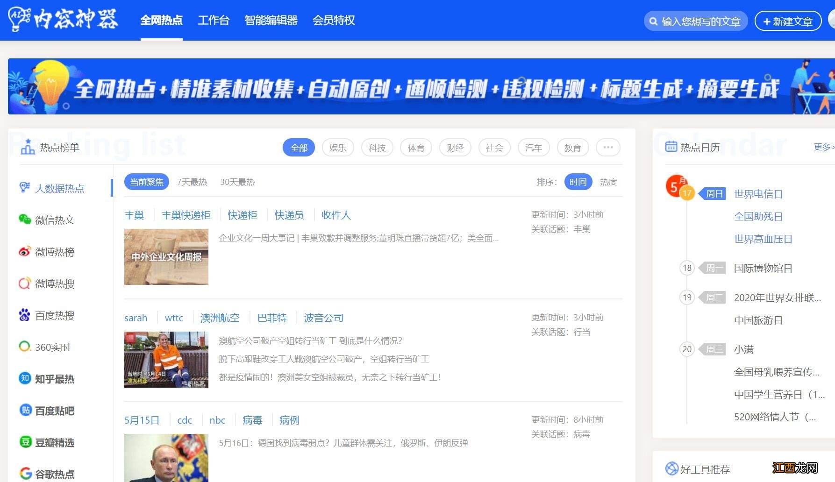Switch to the 30天最热 tab
Viewport: 835px width, 482px height.
click(x=237, y=182)
